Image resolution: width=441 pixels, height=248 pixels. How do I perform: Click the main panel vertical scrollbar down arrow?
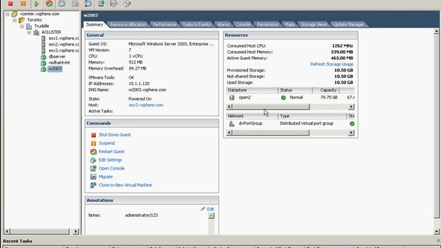point(436,231)
